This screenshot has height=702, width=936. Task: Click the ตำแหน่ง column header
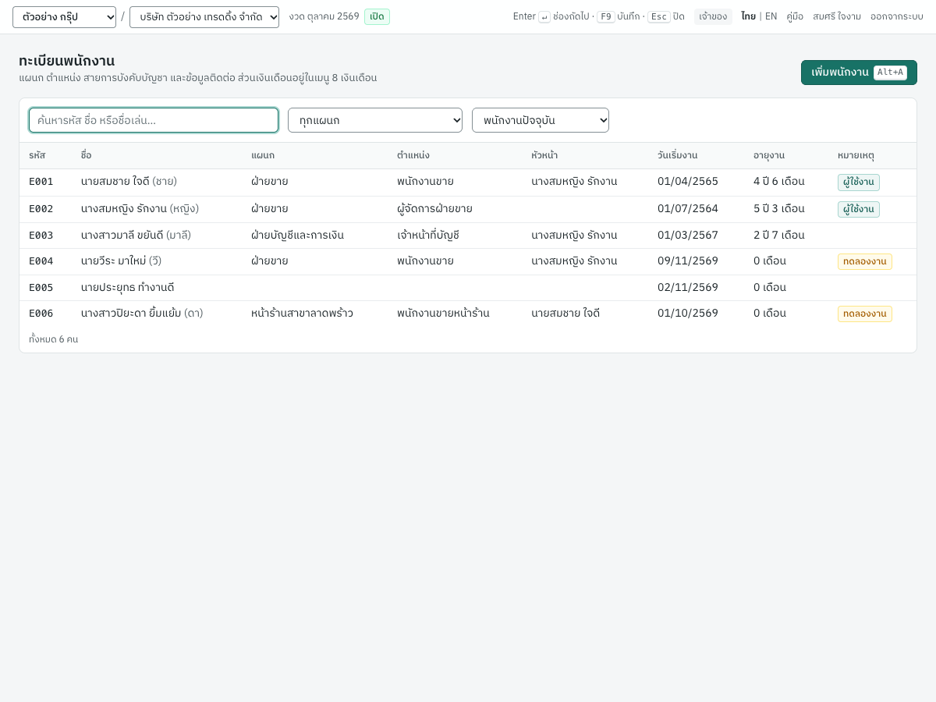click(x=413, y=155)
